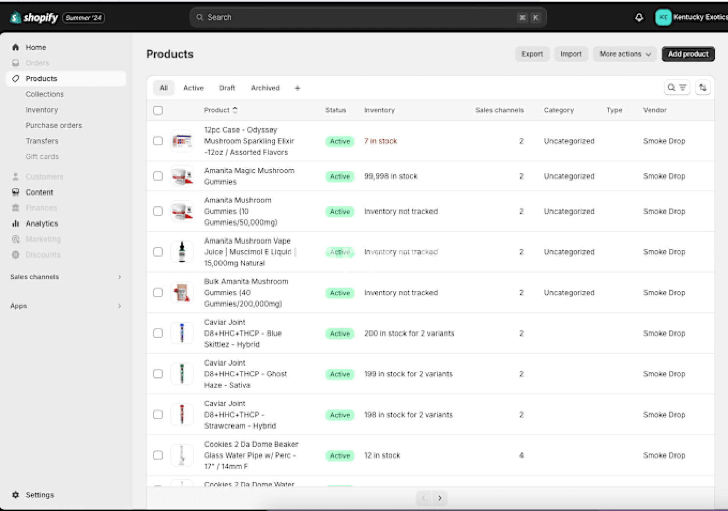The width and height of the screenshot is (728, 511).
Task: Click the notifications bell icon
Action: point(639,17)
